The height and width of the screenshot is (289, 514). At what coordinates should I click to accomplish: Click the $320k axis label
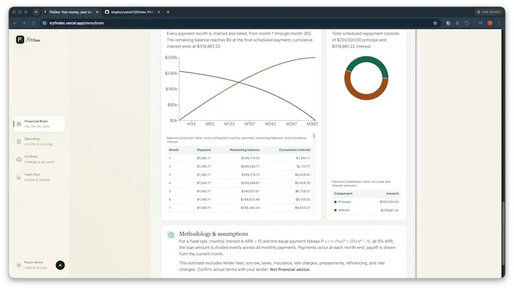pyautogui.click(x=171, y=57)
